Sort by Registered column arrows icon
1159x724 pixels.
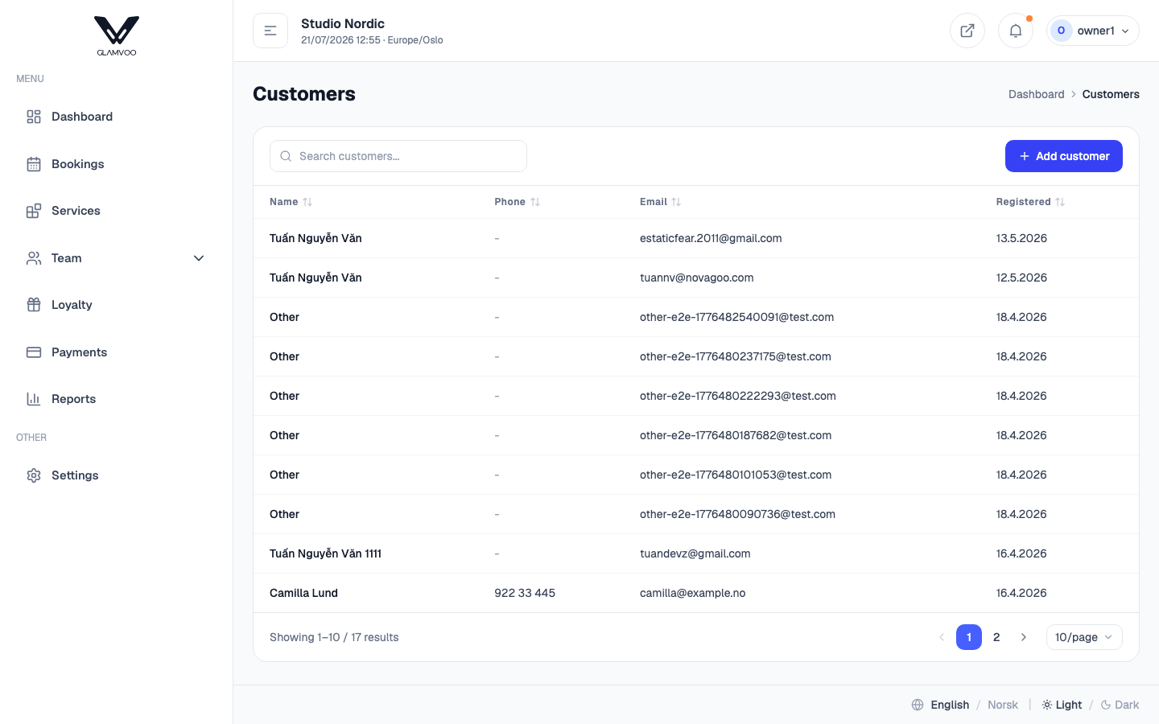tap(1060, 202)
